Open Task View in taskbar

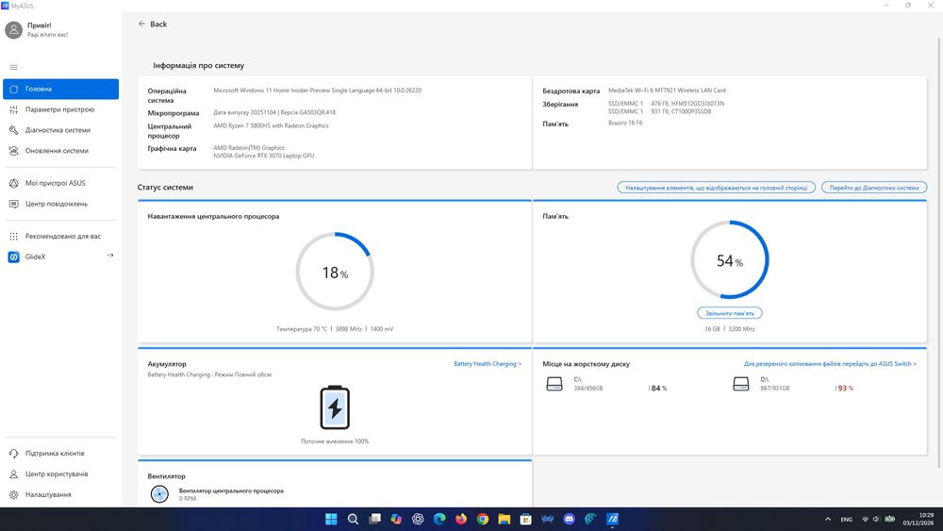[x=374, y=519]
